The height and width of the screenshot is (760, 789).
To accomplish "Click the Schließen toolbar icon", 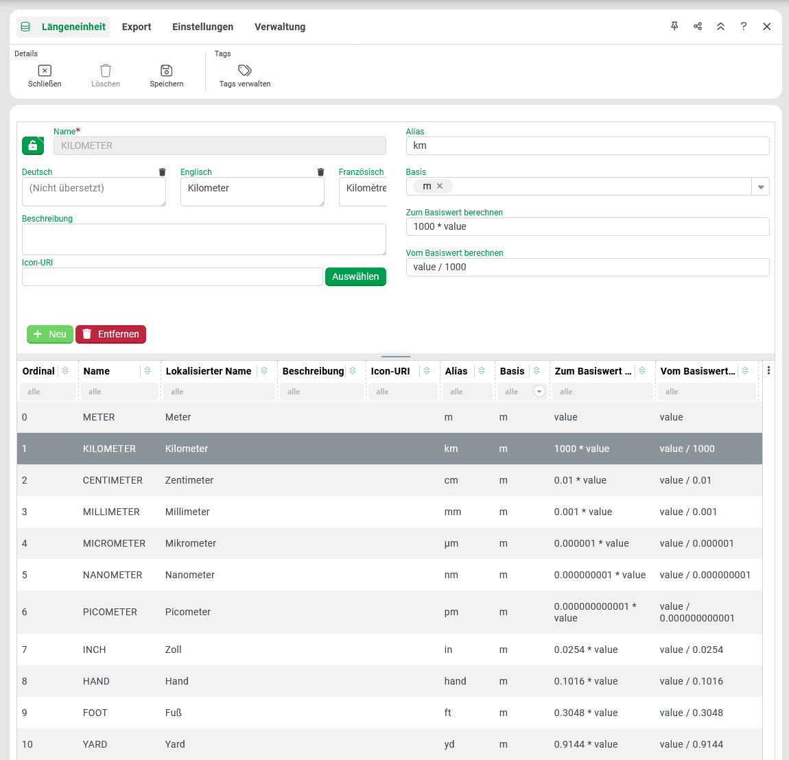I will coord(45,71).
